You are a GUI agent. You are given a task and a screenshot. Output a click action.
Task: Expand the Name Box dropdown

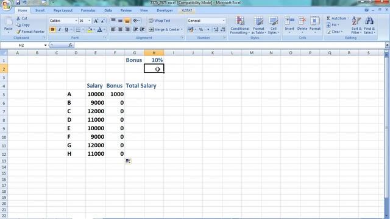[45, 45]
